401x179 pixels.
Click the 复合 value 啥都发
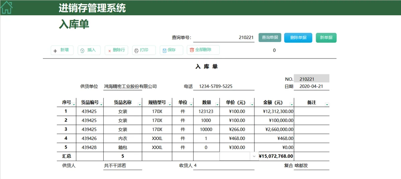pos(301,165)
